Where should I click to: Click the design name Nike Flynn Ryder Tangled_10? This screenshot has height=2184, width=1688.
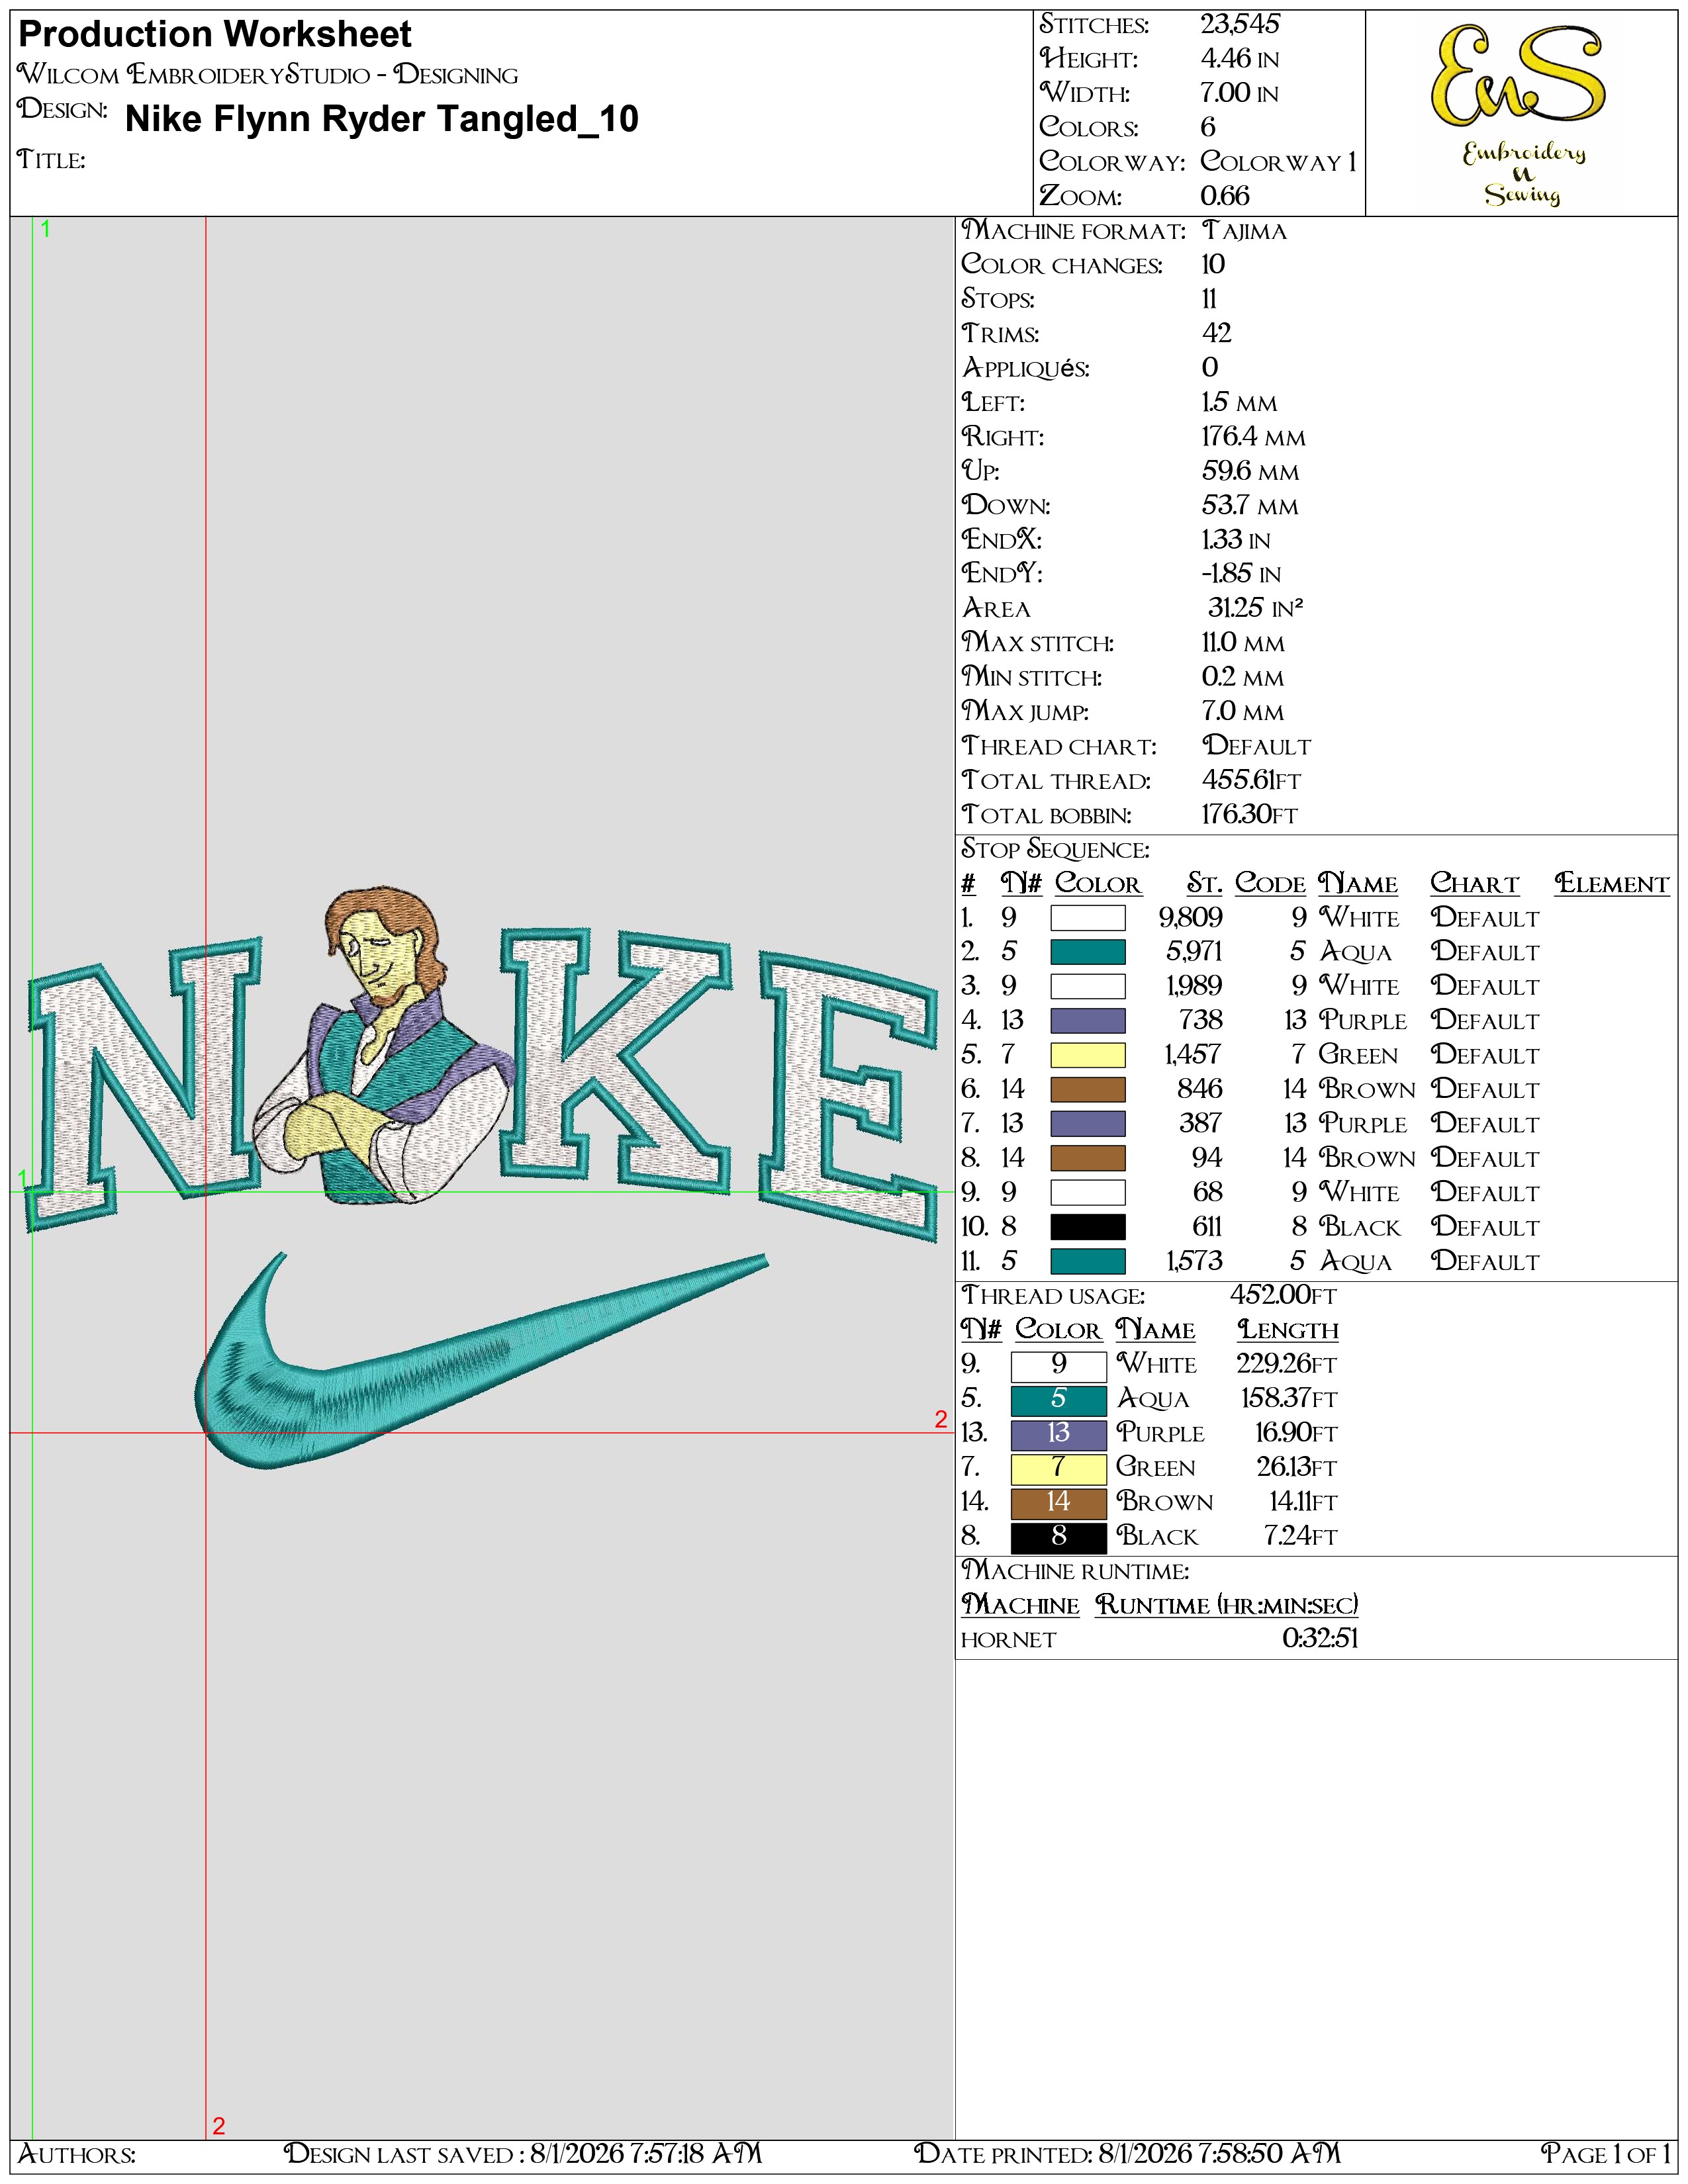pos(382,119)
